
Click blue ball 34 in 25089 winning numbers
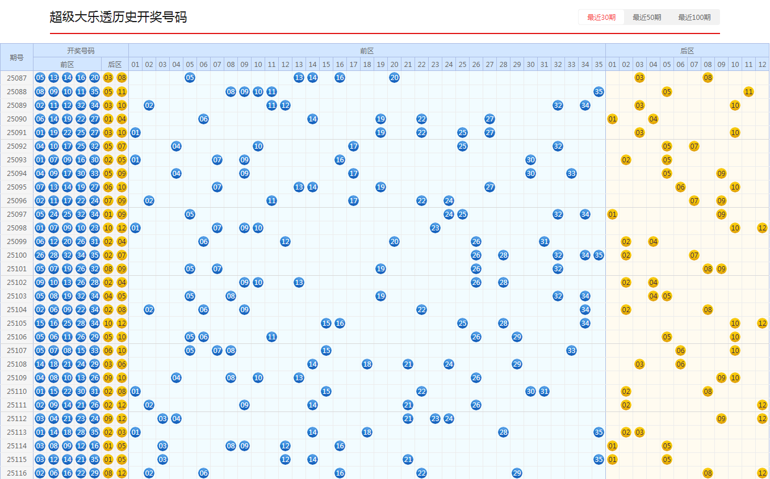pyautogui.click(x=94, y=105)
